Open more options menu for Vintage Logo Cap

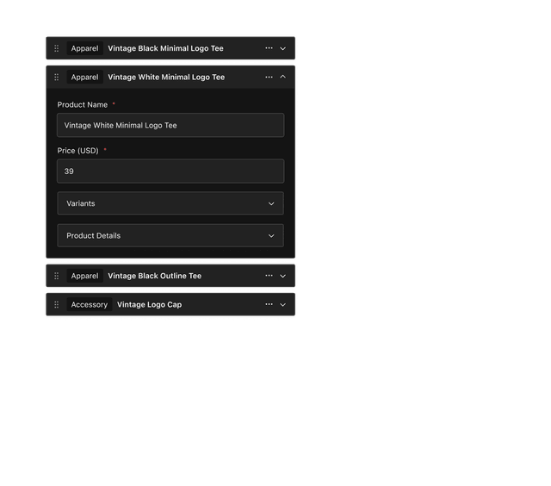(x=269, y=305)
